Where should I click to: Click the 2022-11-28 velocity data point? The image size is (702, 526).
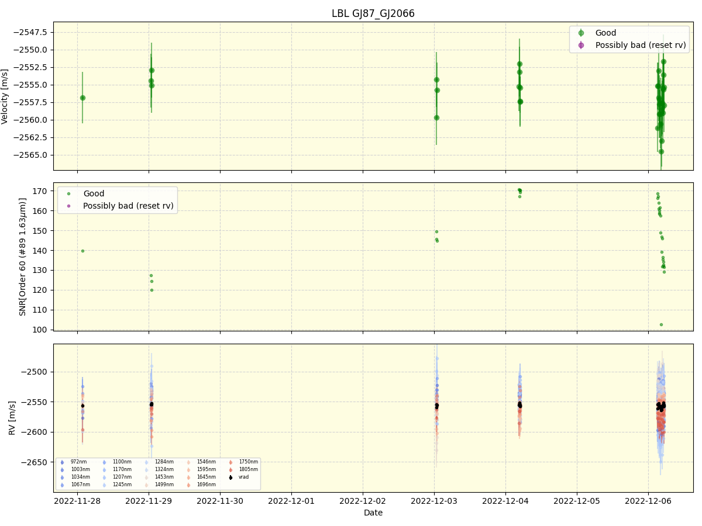tap(82, 98)
